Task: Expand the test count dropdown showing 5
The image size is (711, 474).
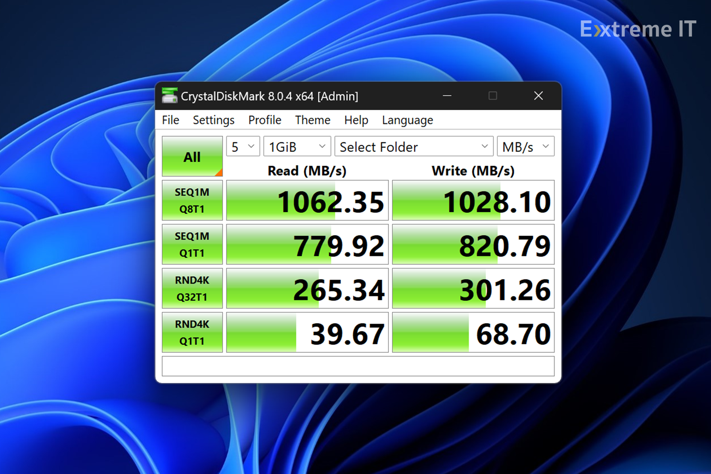Action: [243, 146]
